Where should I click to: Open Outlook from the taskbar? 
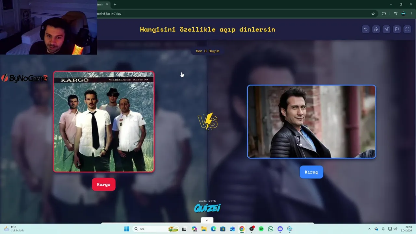(x=232, y=229)
